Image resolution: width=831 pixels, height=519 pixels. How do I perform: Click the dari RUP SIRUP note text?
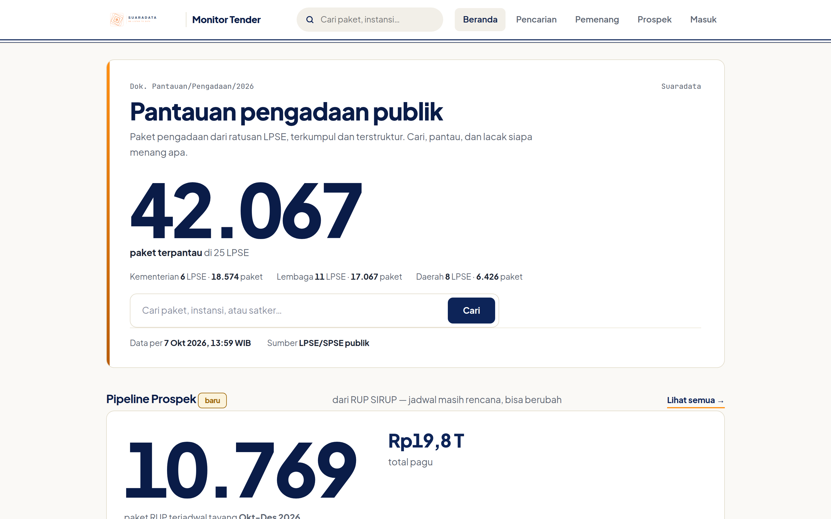coord(447,400)
